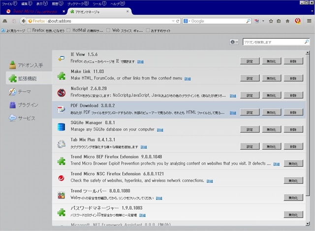Open the よく見るページ bookmark

[13, 30]
